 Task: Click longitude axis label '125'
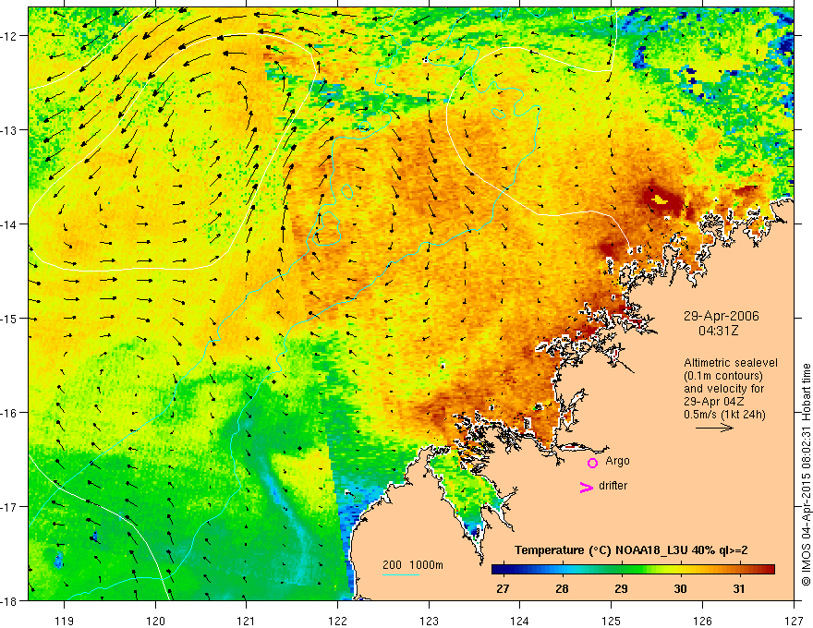point(612,621)
